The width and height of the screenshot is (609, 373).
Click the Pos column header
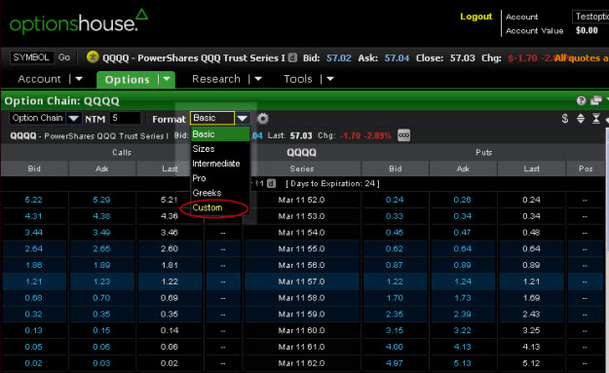[586, 168]
